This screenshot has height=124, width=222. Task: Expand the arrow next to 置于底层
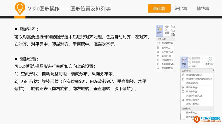(x=202, y=62)
